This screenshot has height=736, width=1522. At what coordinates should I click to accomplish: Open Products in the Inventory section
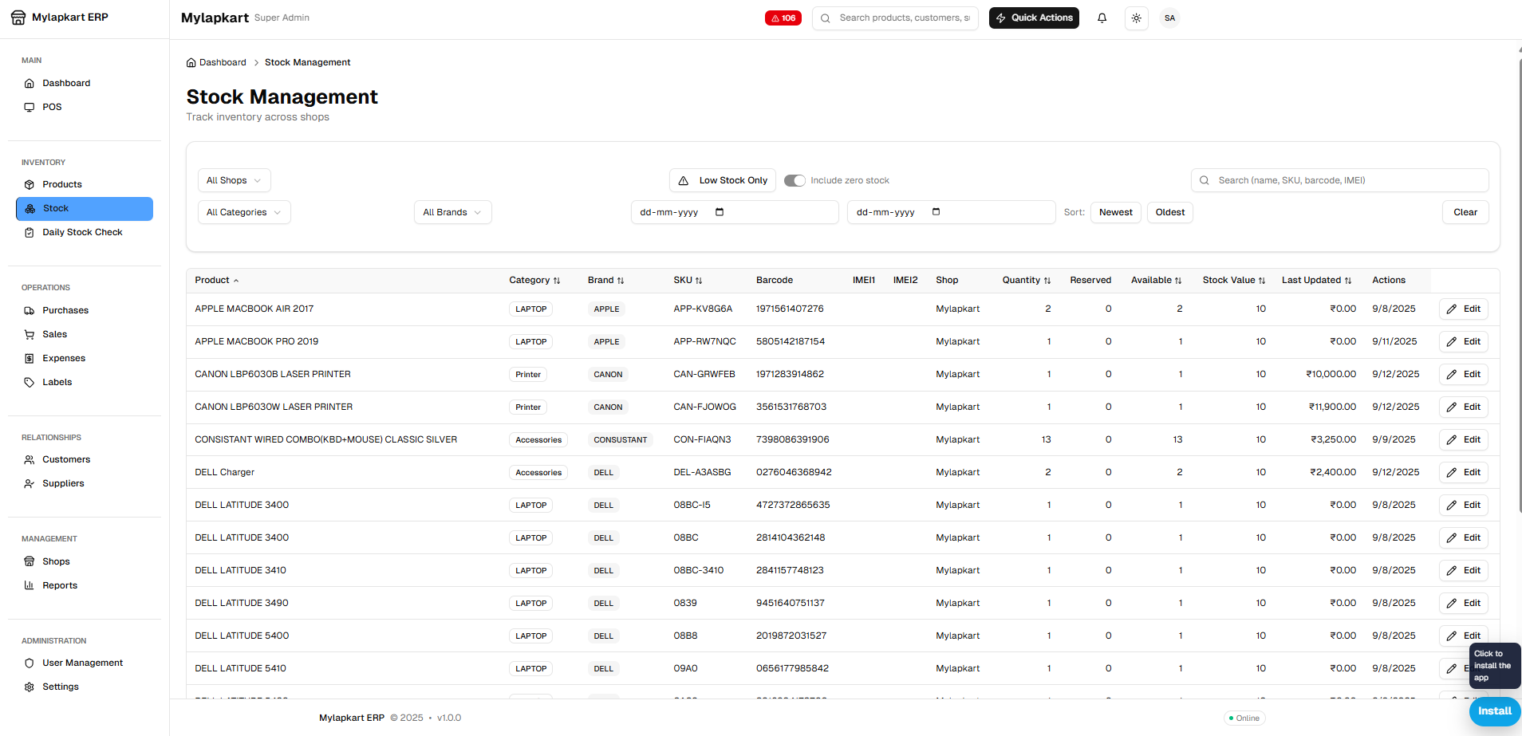62,183
